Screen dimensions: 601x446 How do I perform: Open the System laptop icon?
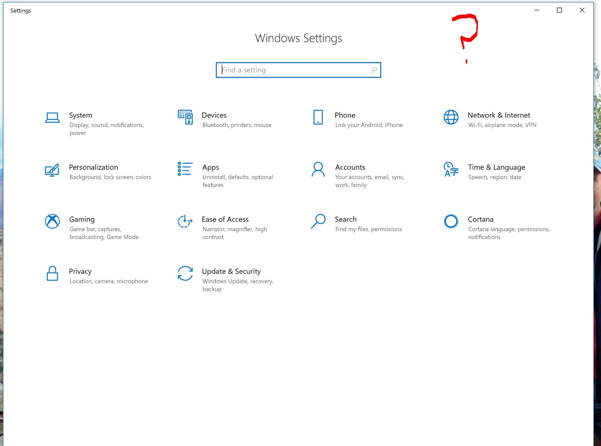pyautogui.click(x=52, y=118)
